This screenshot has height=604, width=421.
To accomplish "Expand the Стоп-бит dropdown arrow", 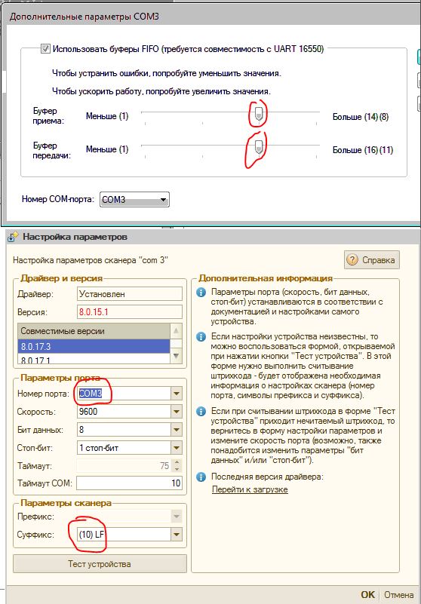I will click(x=177, y=448).
